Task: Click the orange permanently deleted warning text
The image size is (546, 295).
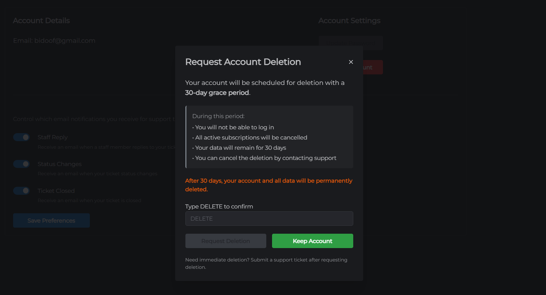Action: 269,185
